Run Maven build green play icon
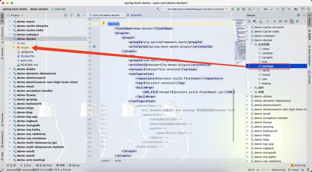This screenshot has width=312, height=172. 275,21
